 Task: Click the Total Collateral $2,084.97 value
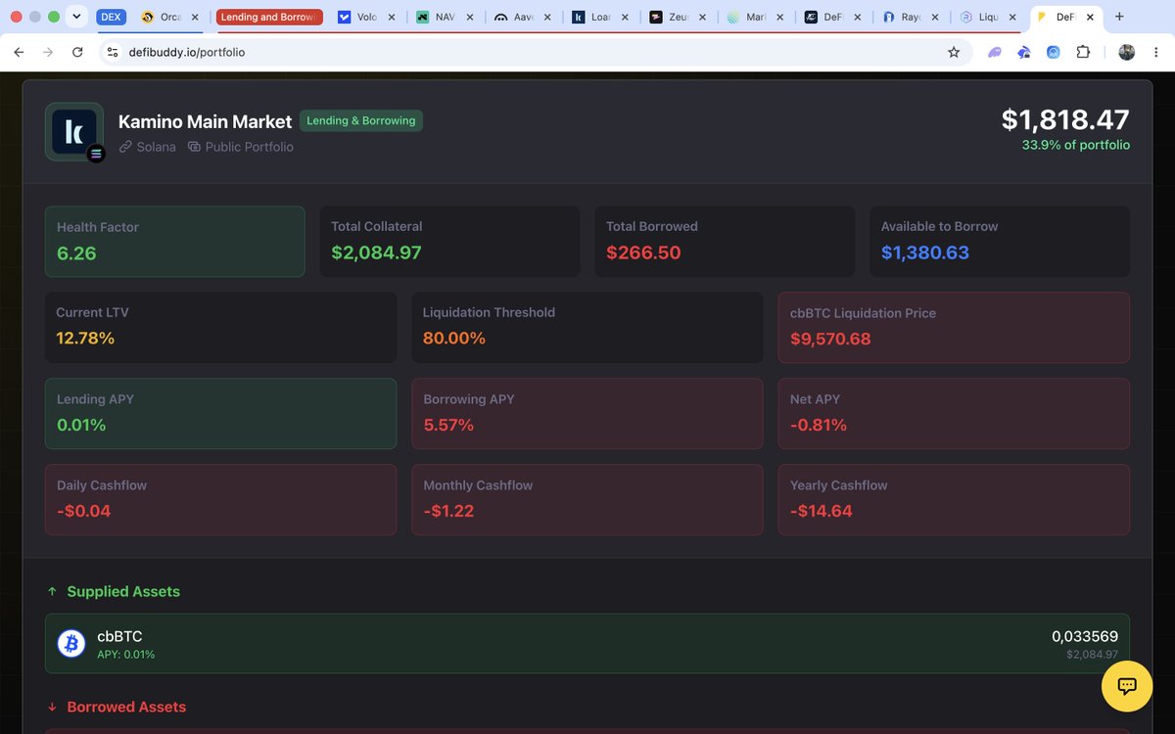pos(376,252)
